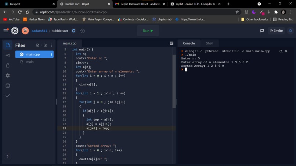This screenshot has height=166, width=296.
Task: Toggle the editor layout icon beside main.cpp tab
Action: [x=172, y=43]
